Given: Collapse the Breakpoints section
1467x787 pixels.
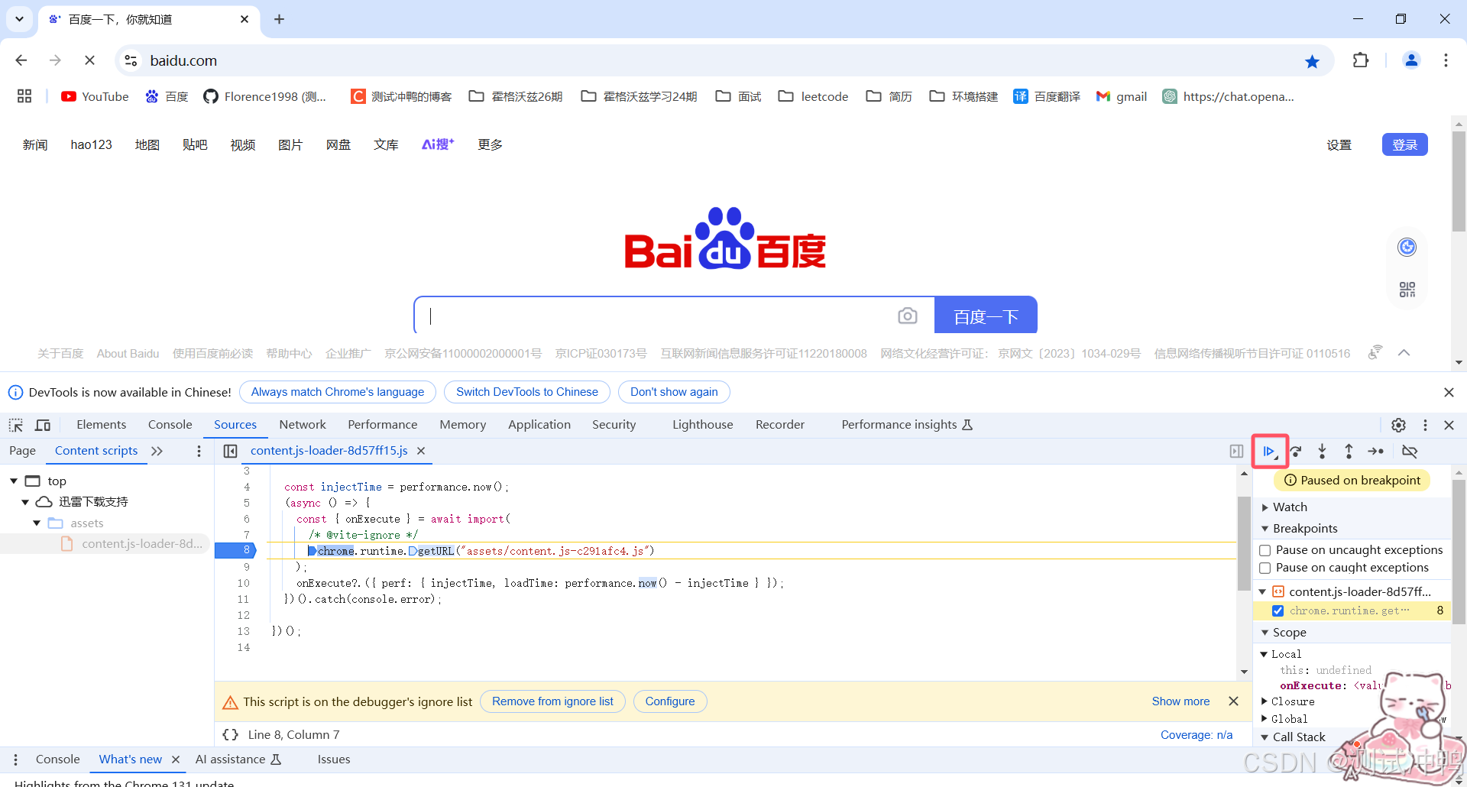Looking at the screenshot, I should [1265, 529].
